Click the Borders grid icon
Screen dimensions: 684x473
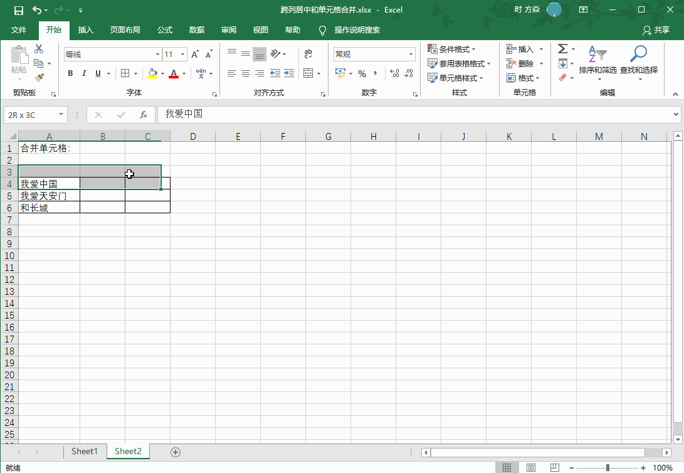tap(125, 73)
